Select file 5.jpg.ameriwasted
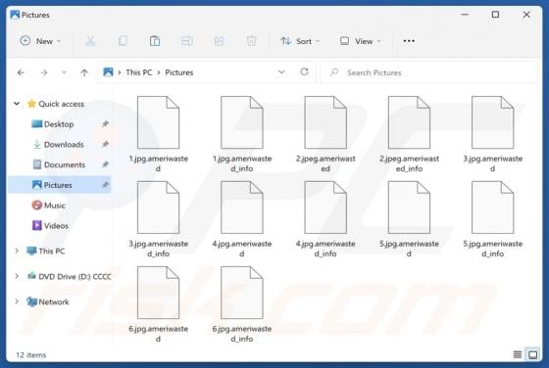Image resolution: width=549 pixels, height=368 pixels. click(410, 219)
